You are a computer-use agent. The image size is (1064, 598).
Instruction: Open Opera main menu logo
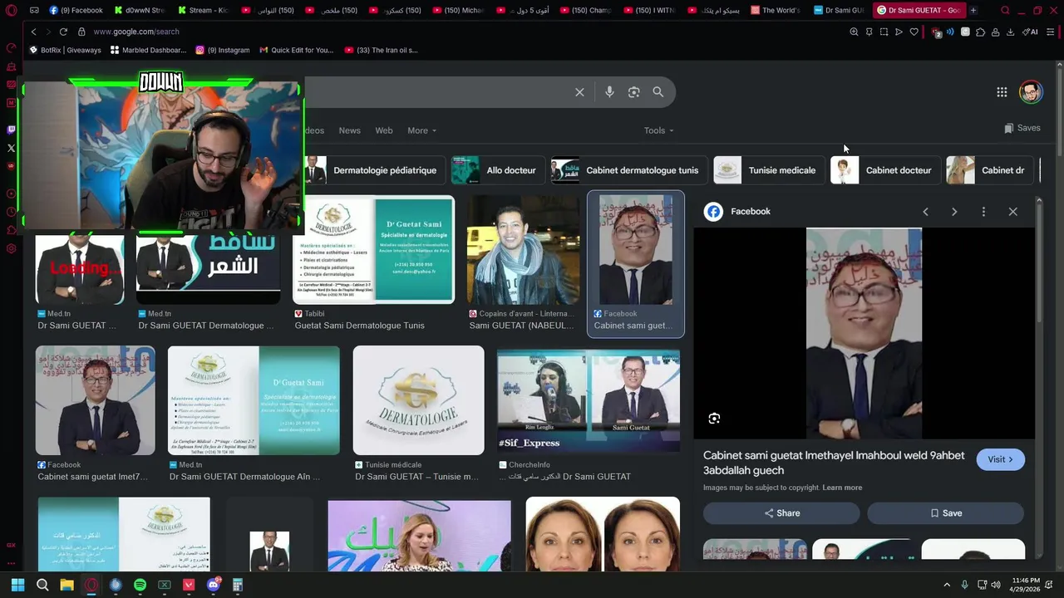[11, 10]
